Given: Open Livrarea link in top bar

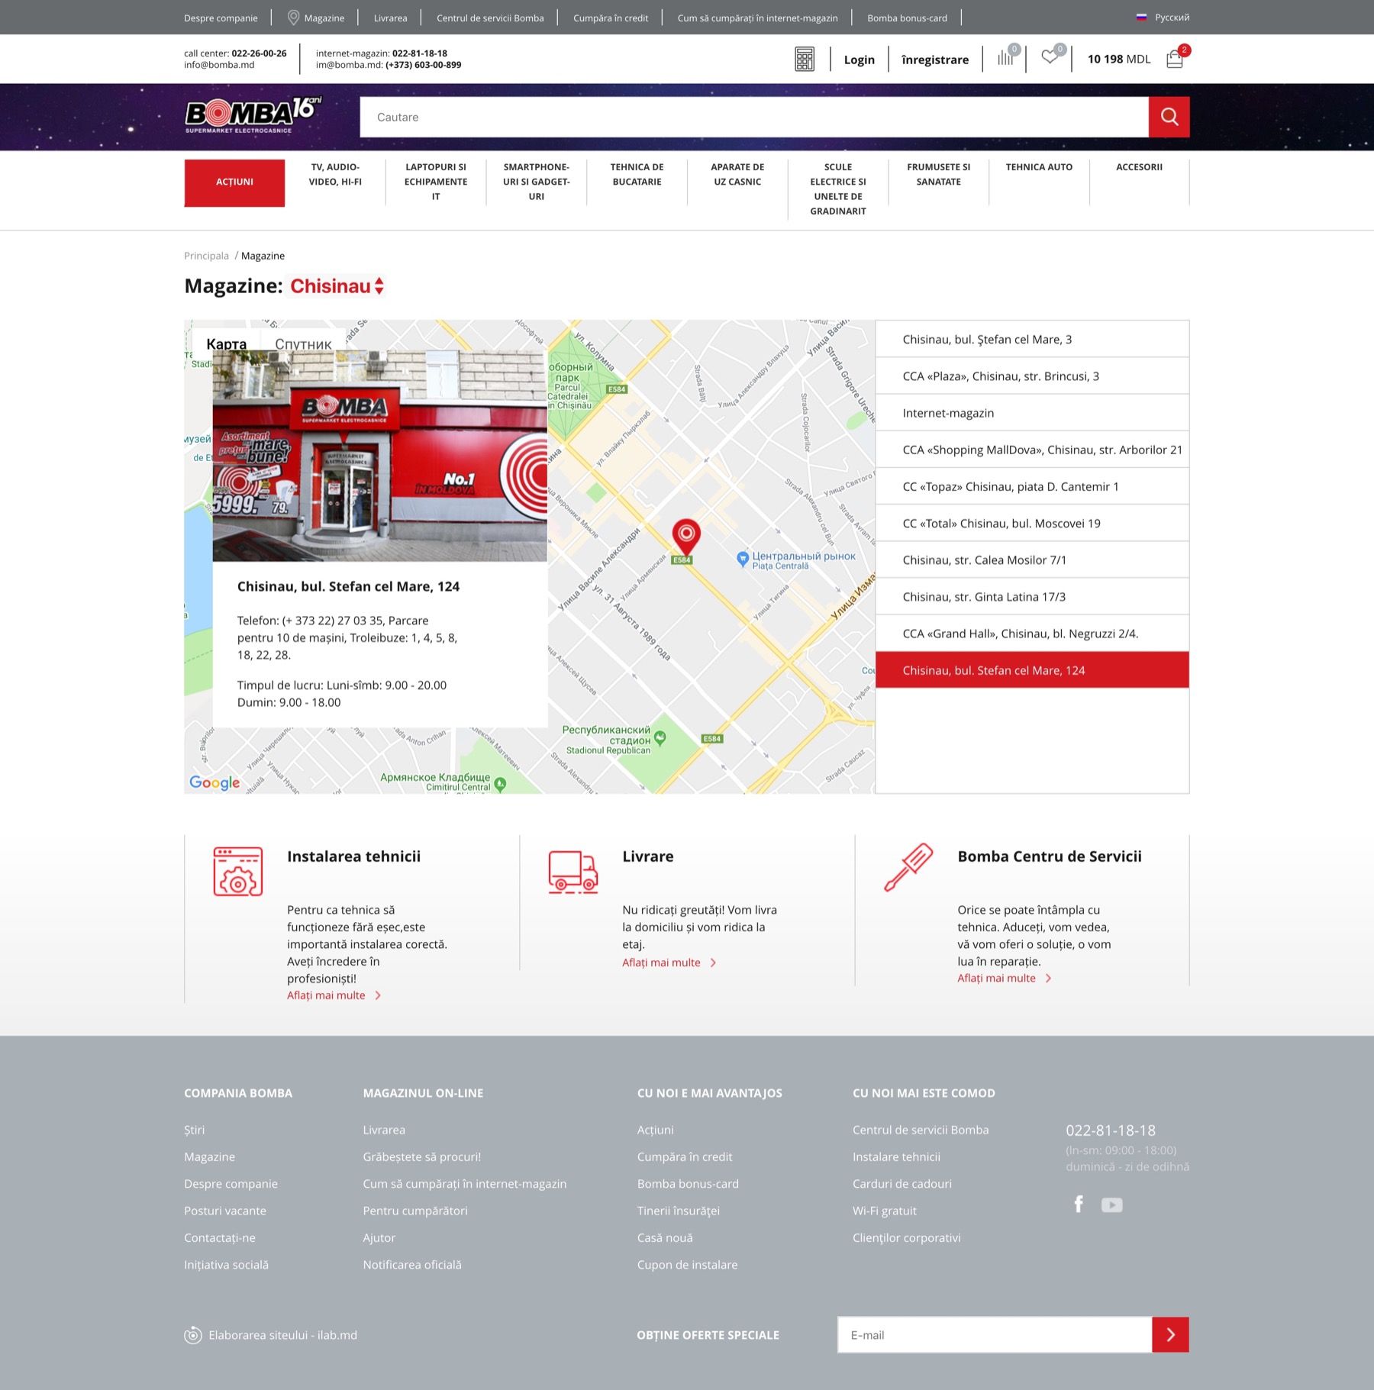Looking at the screenshot, I should click(390, 18).
